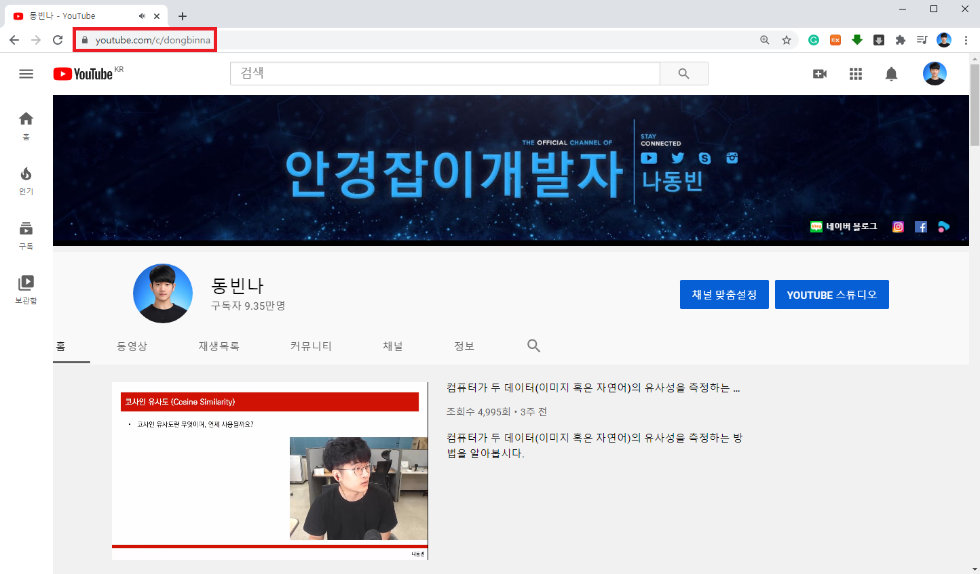This screenshot has height=574, width=980.
Task: Open the YouTube account avatar menu
Action: click(x=935, y=74)
